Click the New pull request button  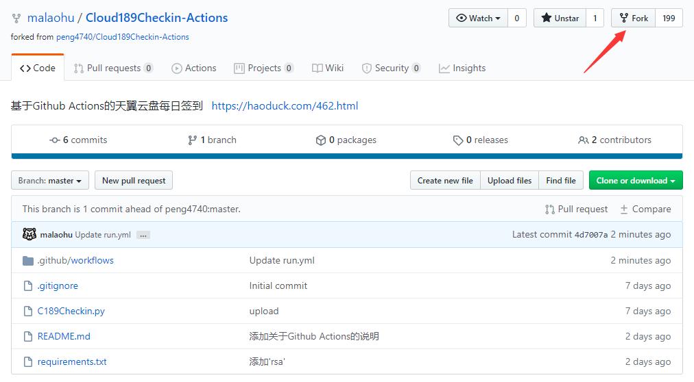point(134,181)
